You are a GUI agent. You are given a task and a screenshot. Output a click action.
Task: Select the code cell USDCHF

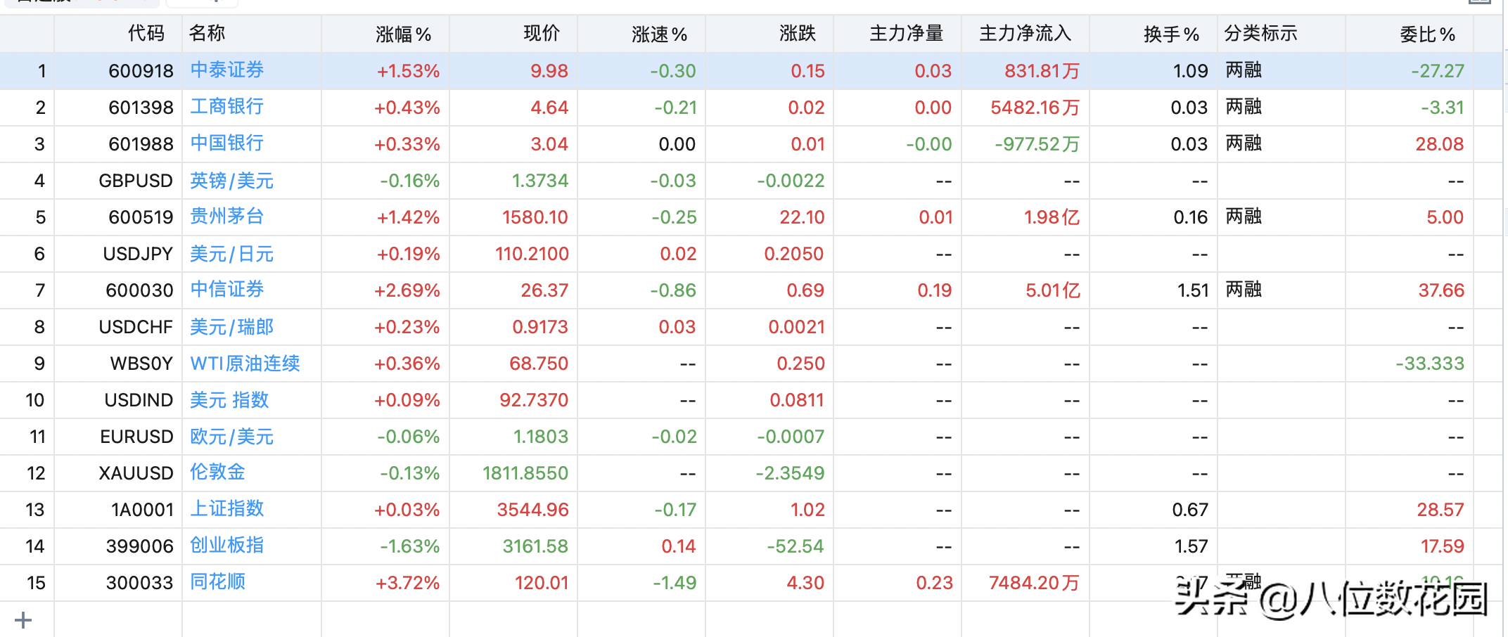136,327
